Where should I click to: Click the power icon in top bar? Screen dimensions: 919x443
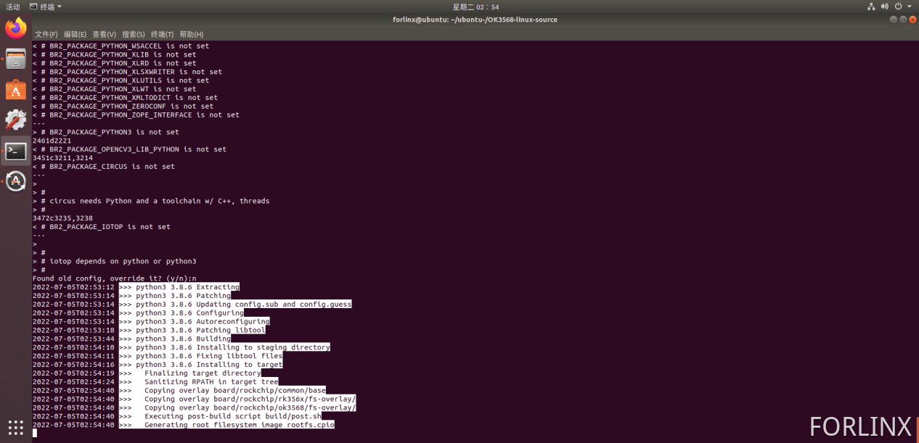point(899,7)
